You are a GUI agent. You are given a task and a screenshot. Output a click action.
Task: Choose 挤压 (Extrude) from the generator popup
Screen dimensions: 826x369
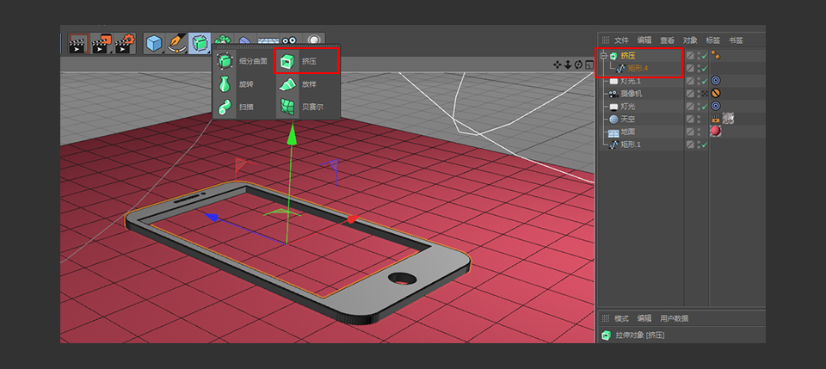(307, 61)
